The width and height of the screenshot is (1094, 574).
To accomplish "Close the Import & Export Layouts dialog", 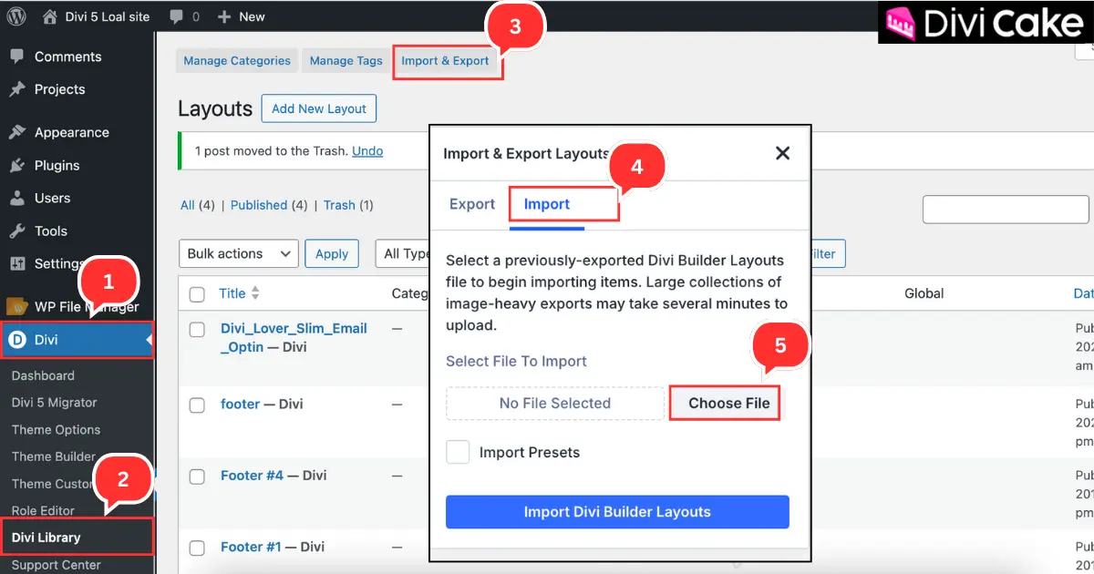I will [x=782, y=153].
